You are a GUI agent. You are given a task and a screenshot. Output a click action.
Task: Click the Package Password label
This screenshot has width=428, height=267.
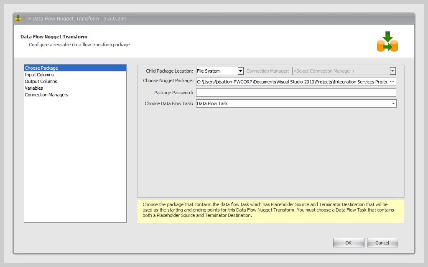click(173, 93)
